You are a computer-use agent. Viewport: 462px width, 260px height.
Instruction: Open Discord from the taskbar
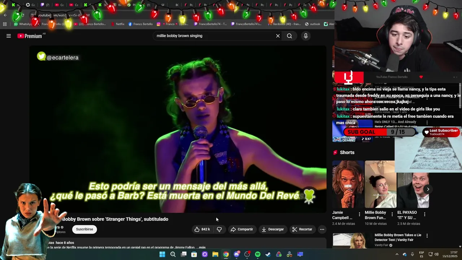coord(237,254)
